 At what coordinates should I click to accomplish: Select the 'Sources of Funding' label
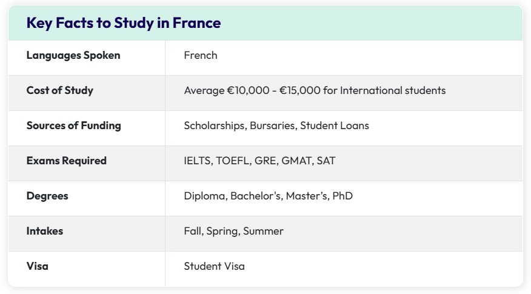point(73,125)
